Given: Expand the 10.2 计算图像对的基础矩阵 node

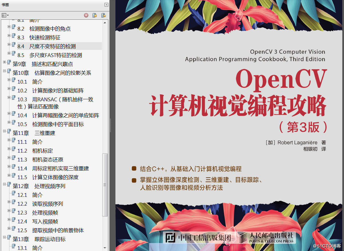Looking at the screenshot, I should [x=9, y=89].
